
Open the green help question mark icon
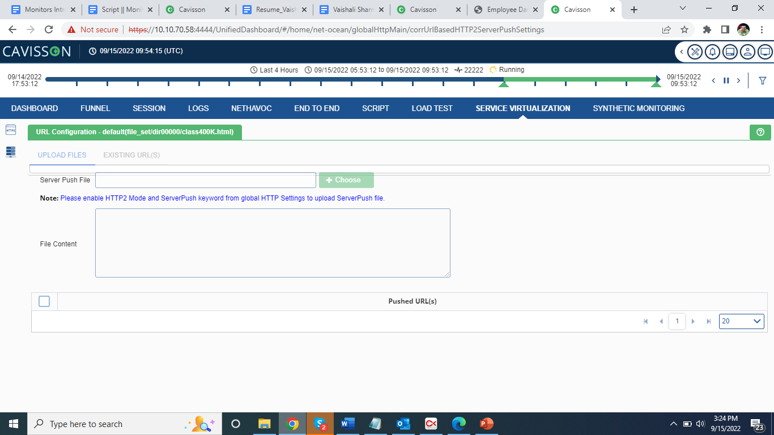(760, 132)
